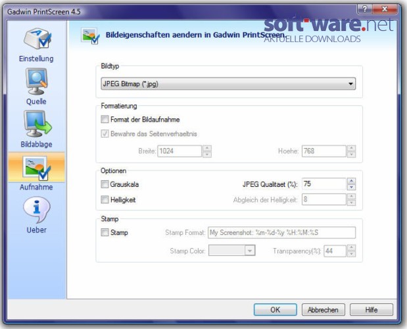The image size is (407, 329).
Task: Toggle Bewahre das Seitenverhaeltnis checkbox
Action: click(105, 134)
